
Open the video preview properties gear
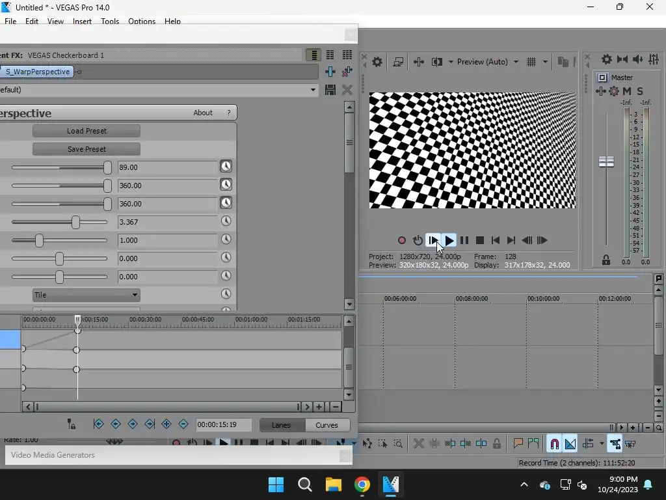click(x=377, y=62)
